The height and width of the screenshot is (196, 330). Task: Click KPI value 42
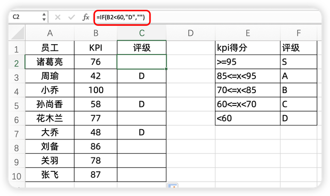coord(96,76)
